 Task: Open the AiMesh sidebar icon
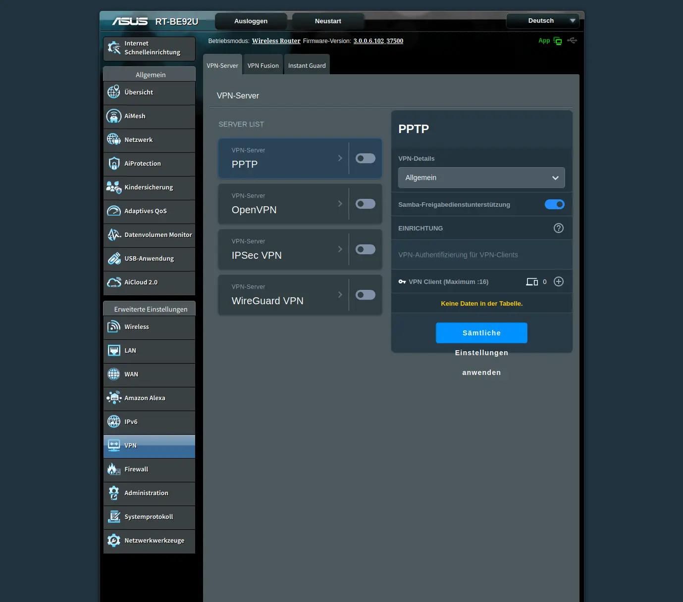pyautogui.click(x=114, y=116)
